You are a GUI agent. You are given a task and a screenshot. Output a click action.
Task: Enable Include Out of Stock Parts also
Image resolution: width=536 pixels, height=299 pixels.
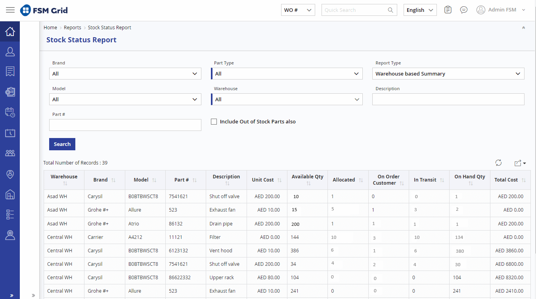click(214, 121)
